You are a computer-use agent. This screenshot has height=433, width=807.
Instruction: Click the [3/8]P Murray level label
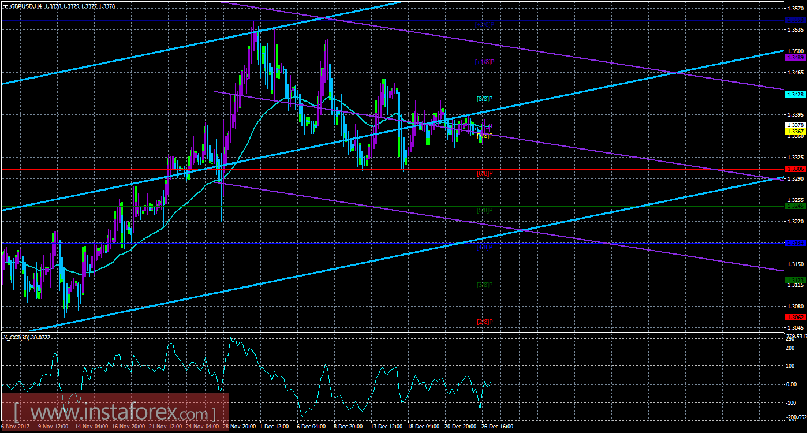(484, 285)
